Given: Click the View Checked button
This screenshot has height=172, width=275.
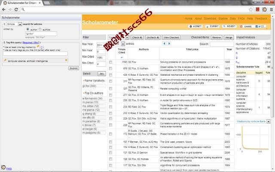Looking at the screenshot, I should point(171,37).
